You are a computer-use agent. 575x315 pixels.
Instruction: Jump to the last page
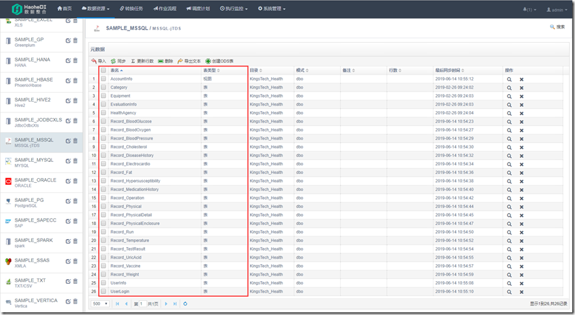(x=175, y=303)
